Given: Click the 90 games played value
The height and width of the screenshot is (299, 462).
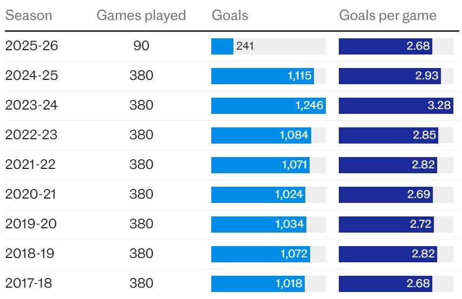Looking at the screenshot, I should click(141, 46).
